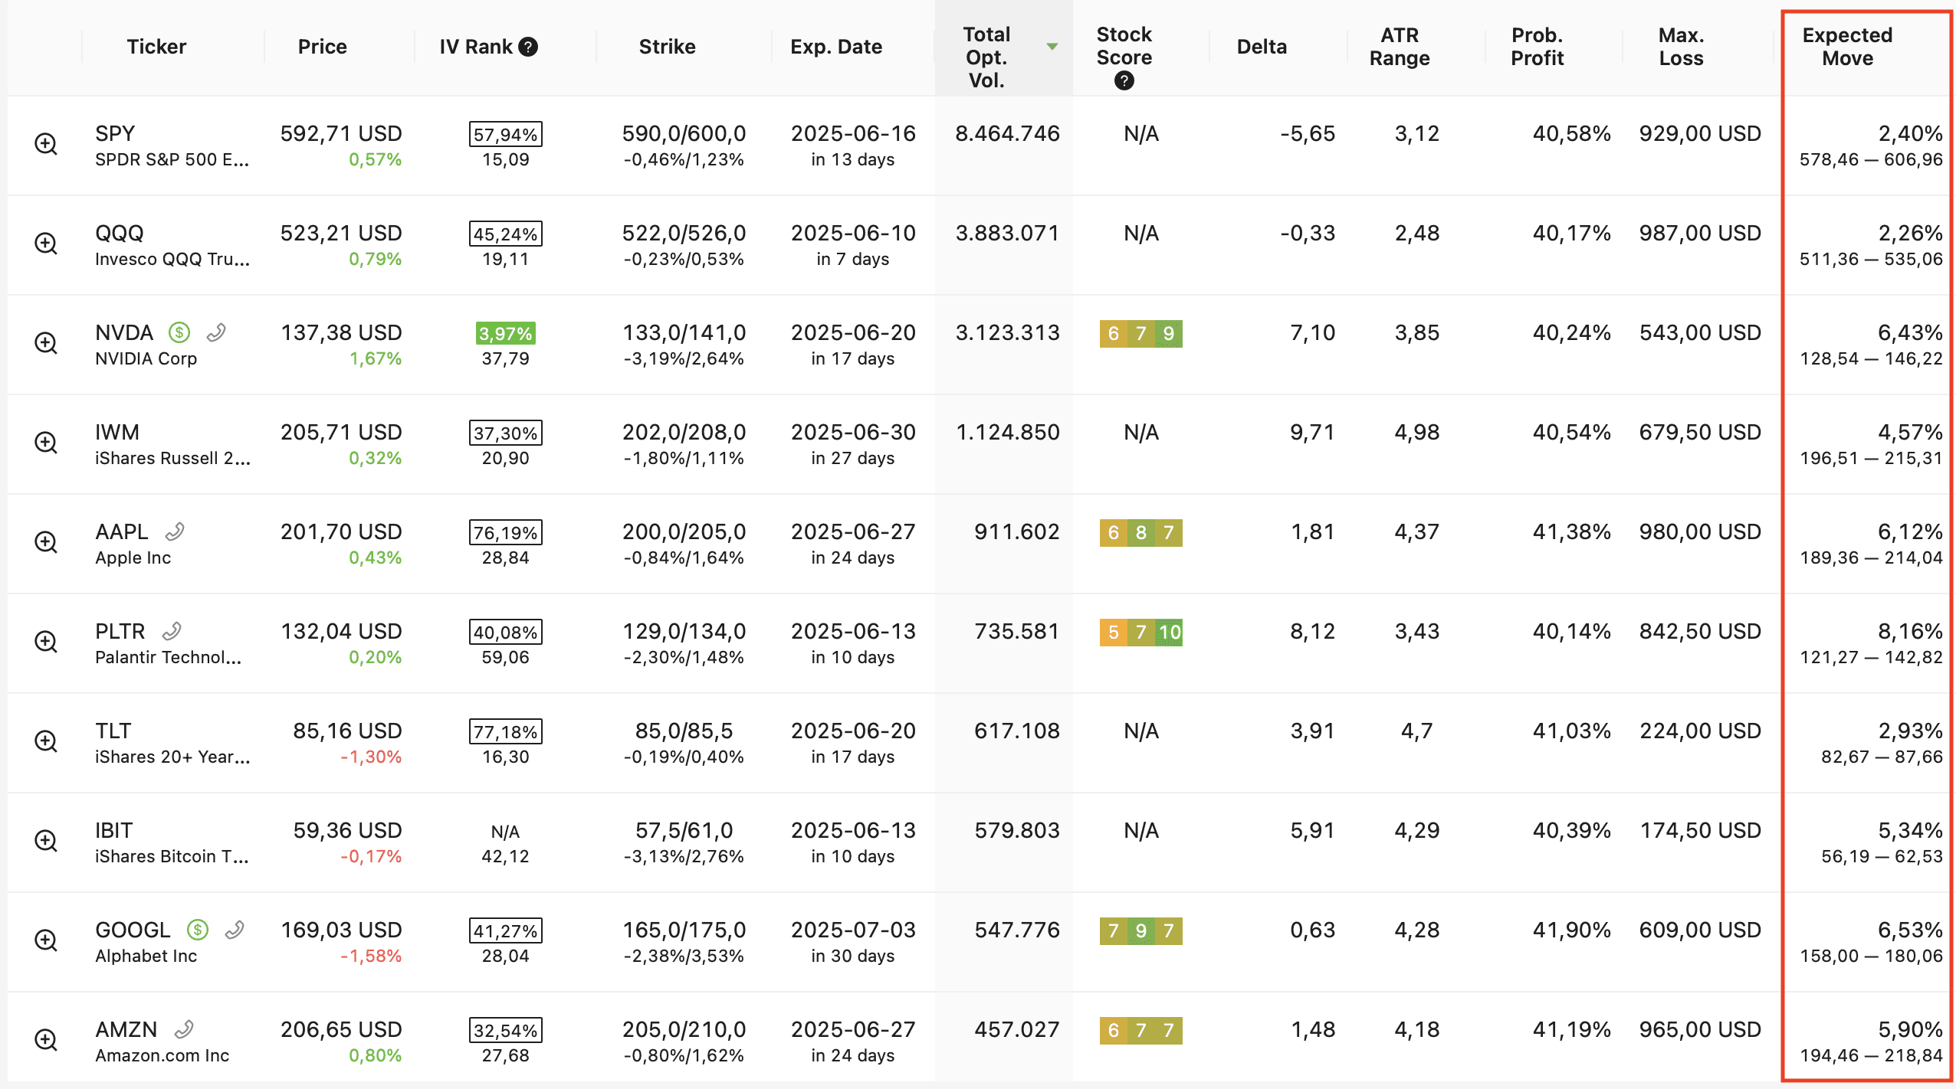Click the IV Rank help question icon

(528, 47)
